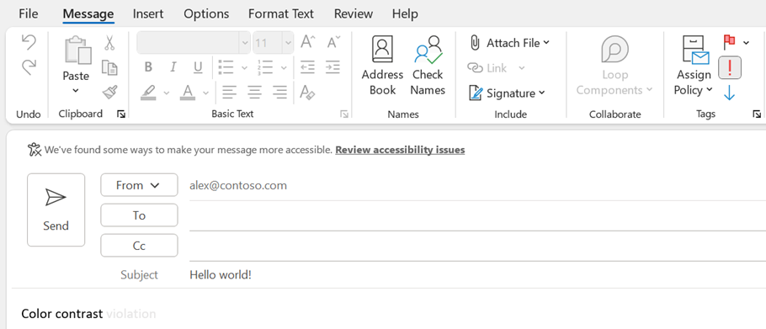The width and height of the screenshot is (766, 329).
Task: Click Review accessibility issues link
Action: coord(400,150)
